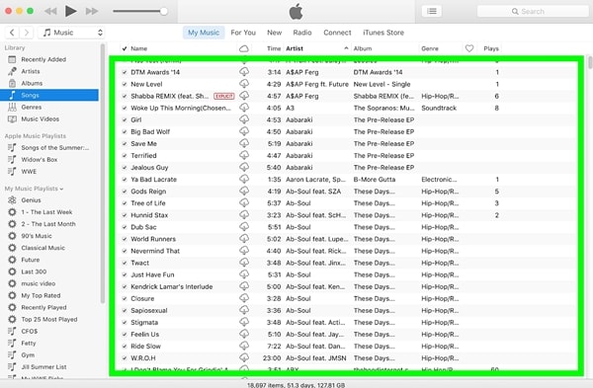593x388 pixels.
Task: Click the Search field
Action: point(533,11)
